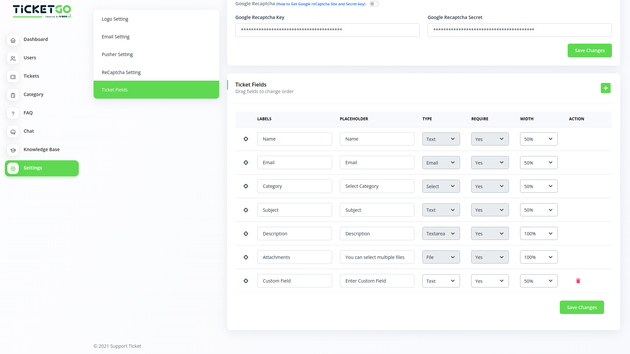
Task: Switch to the ReCaptcha Setting tab
Action: tap(121, 72)
